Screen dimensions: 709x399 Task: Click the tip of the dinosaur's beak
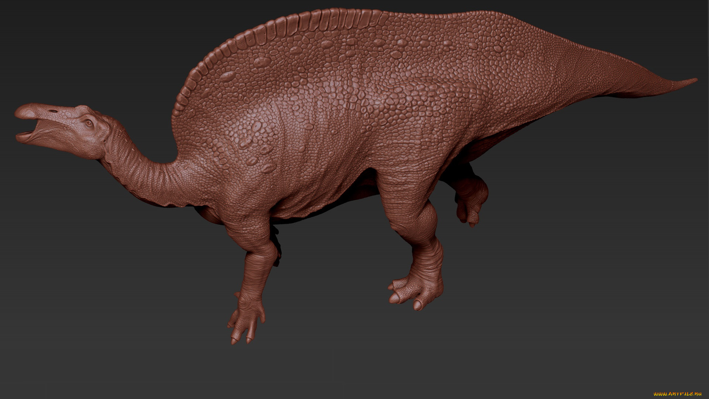point(18,113)
